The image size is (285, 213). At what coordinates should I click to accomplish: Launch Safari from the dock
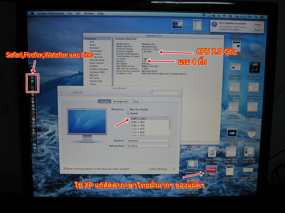[x=32, y=77]
